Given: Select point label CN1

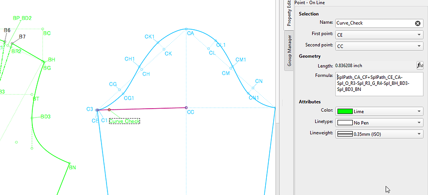Looking at the screenshot, I should (254, 98).
